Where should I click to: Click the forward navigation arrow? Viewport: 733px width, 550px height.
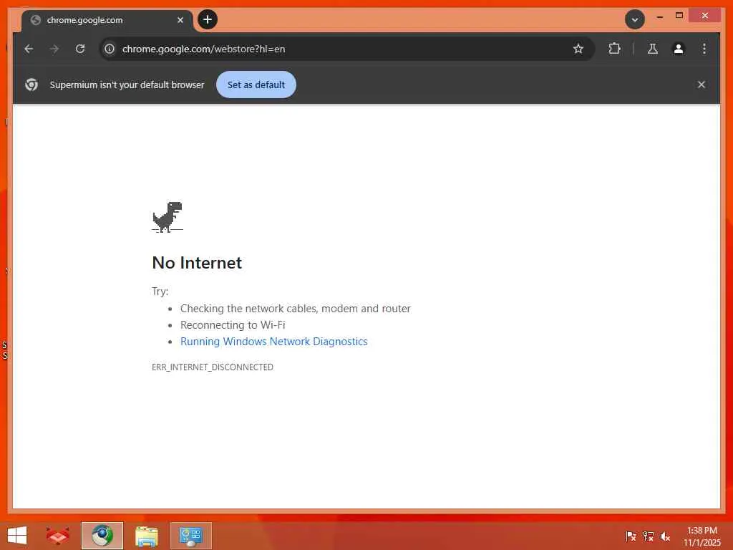tap(54, 49)
